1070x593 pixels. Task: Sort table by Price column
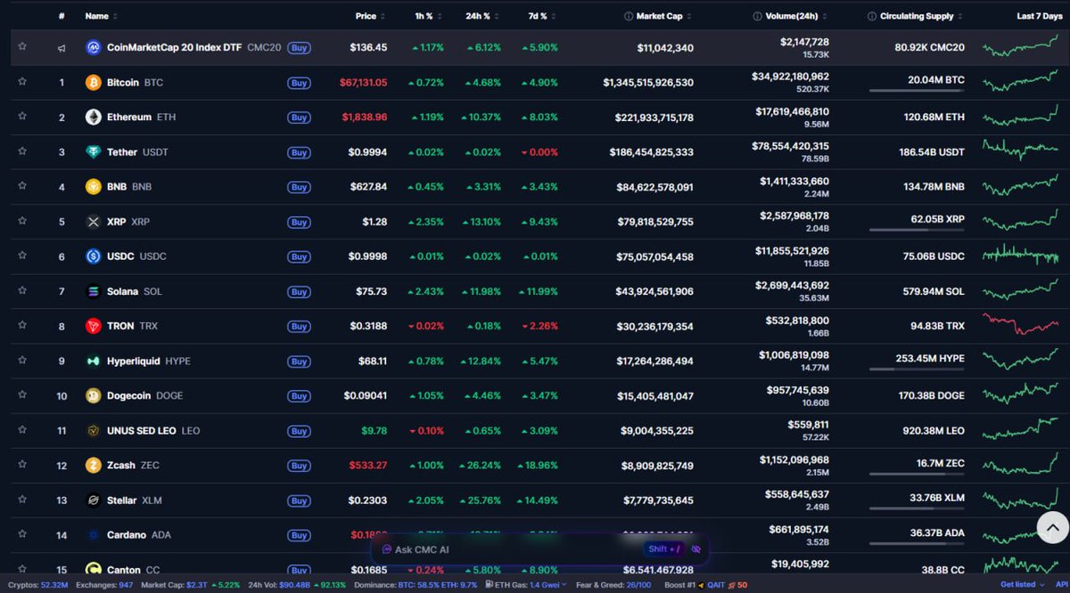point(371,16)
